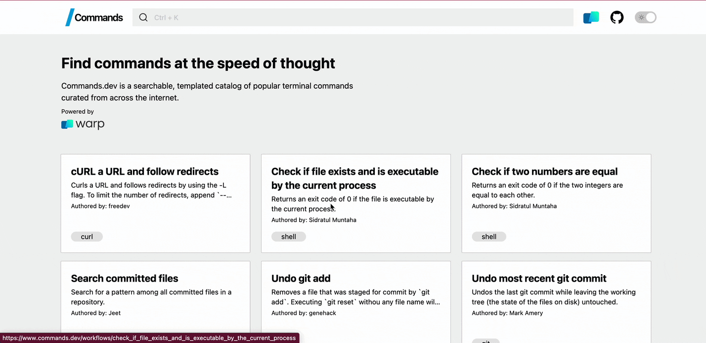Select the shell tag on file exists card

289,237
